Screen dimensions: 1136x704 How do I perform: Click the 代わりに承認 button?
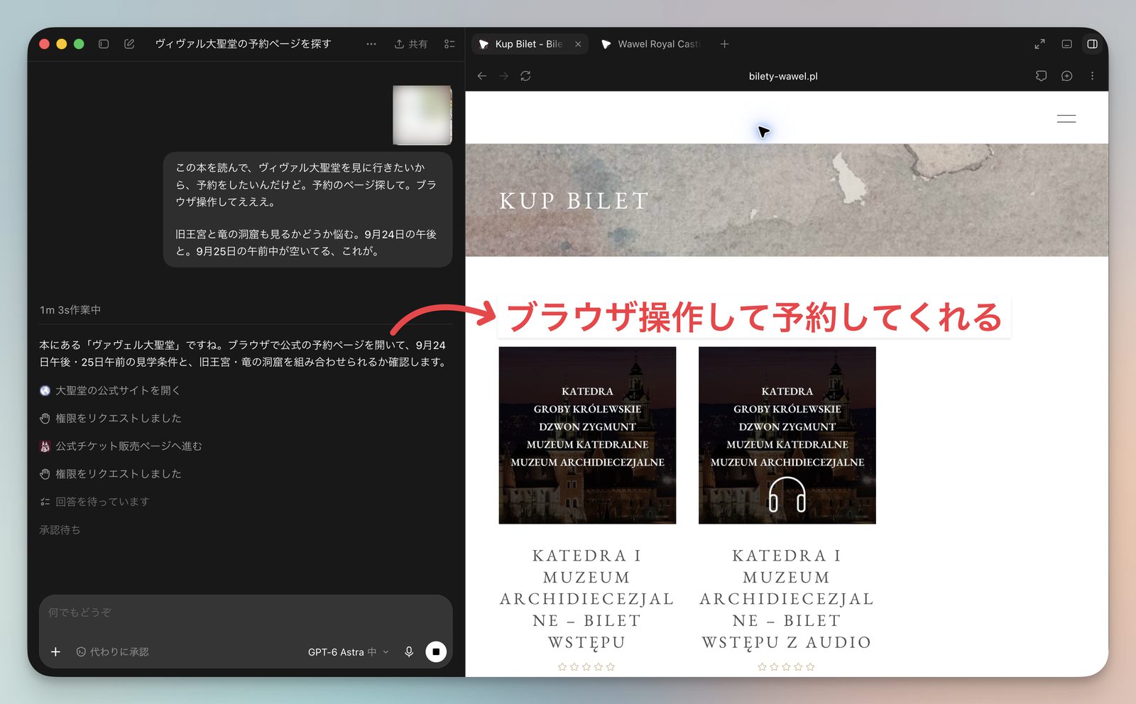point(112,651)
